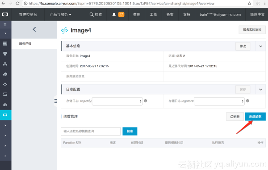This screenshot has width=268, height=170.
Task: Open the 47 notifications badge
Action: (x=121, y=15)
